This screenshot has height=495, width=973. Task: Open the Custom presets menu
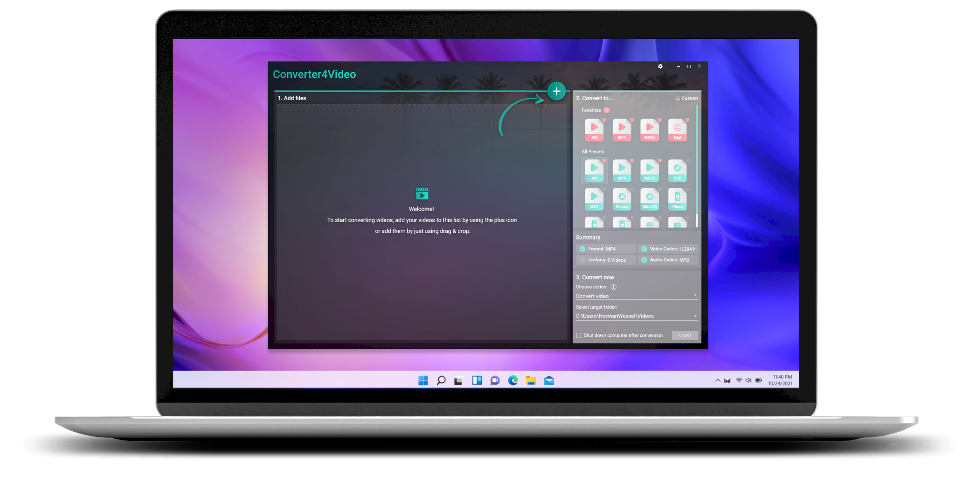(686, 98)
